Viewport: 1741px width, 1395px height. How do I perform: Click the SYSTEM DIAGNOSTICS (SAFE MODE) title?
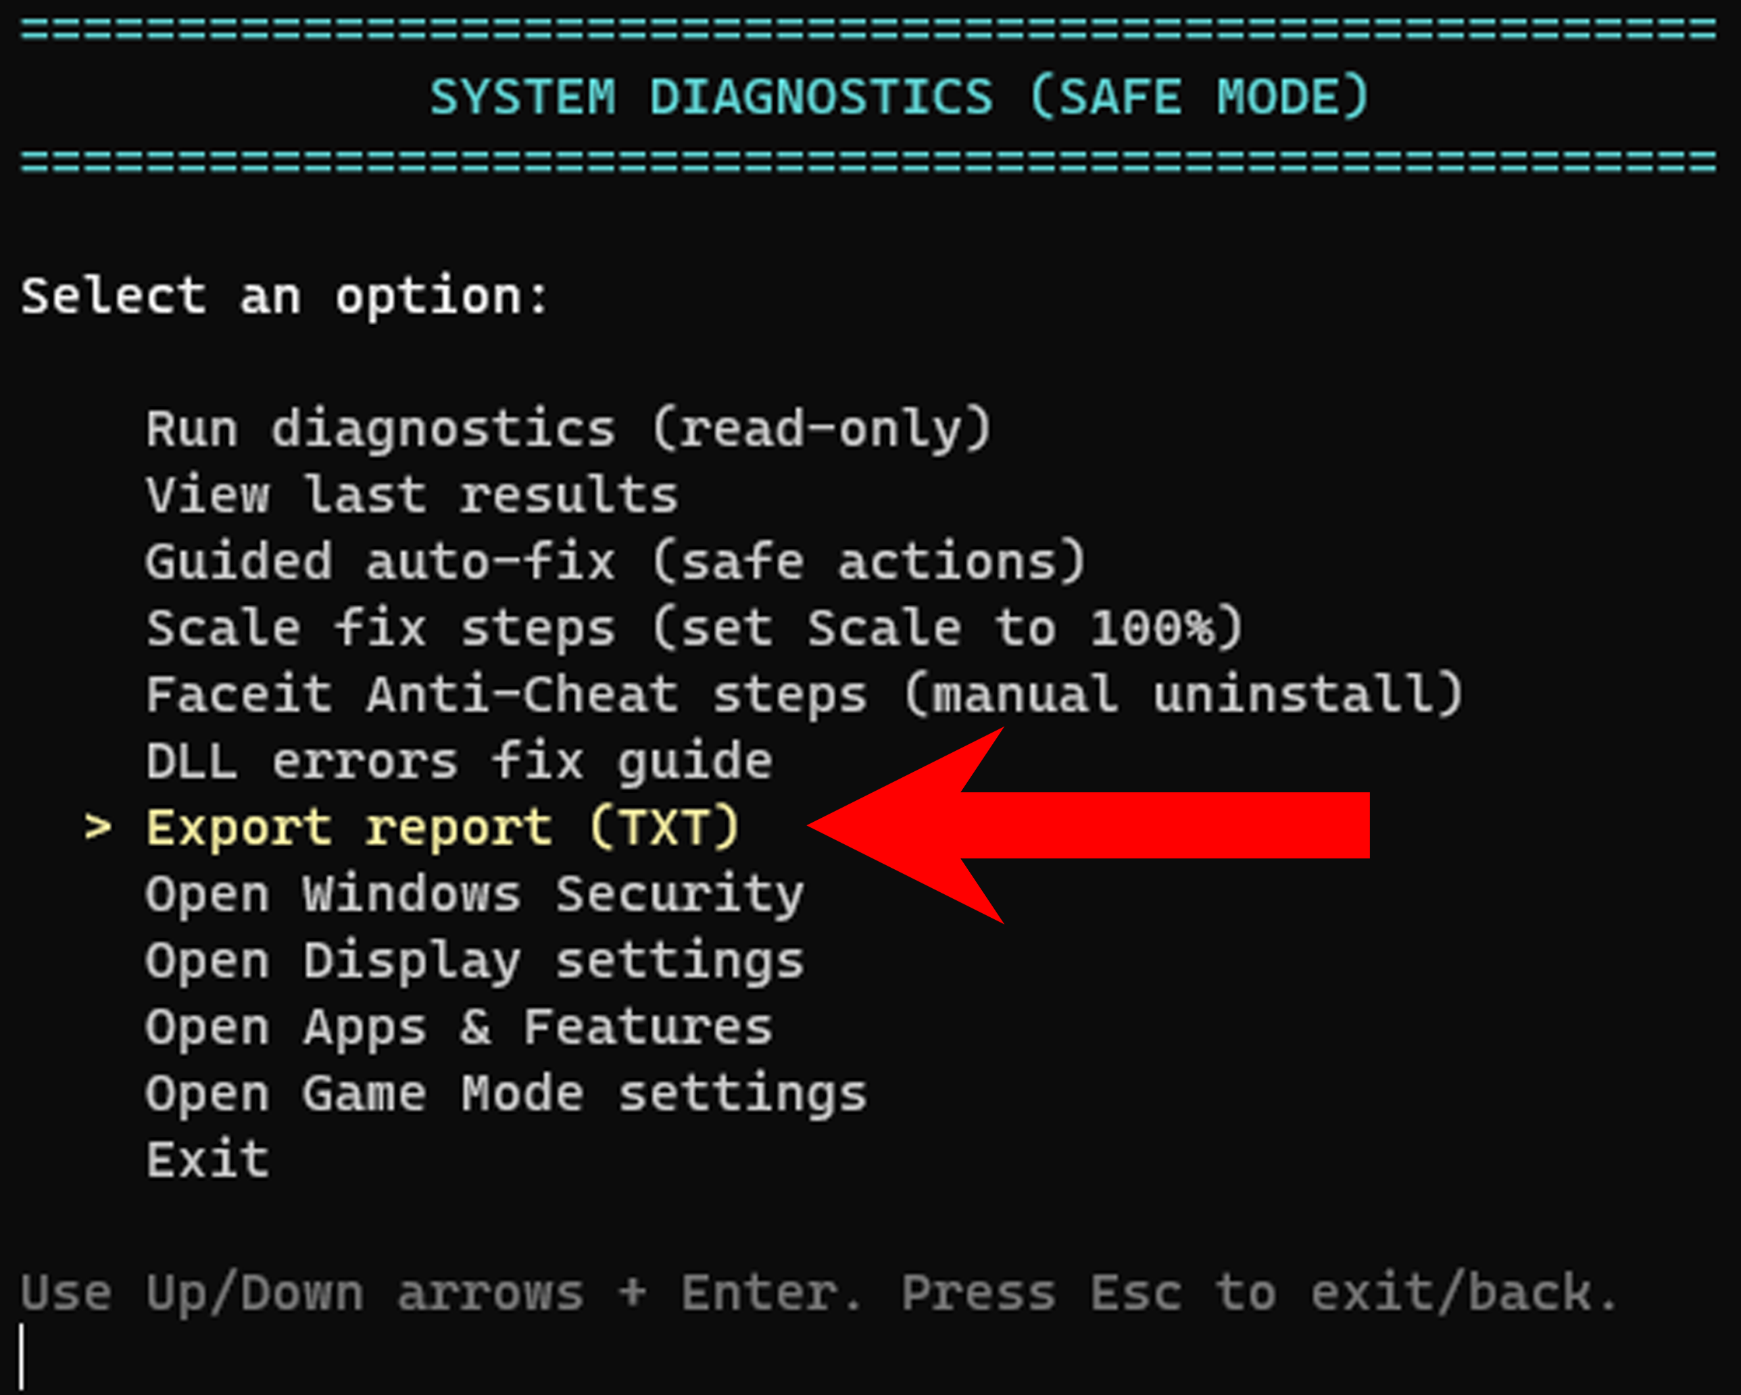[x=898, y=97]
